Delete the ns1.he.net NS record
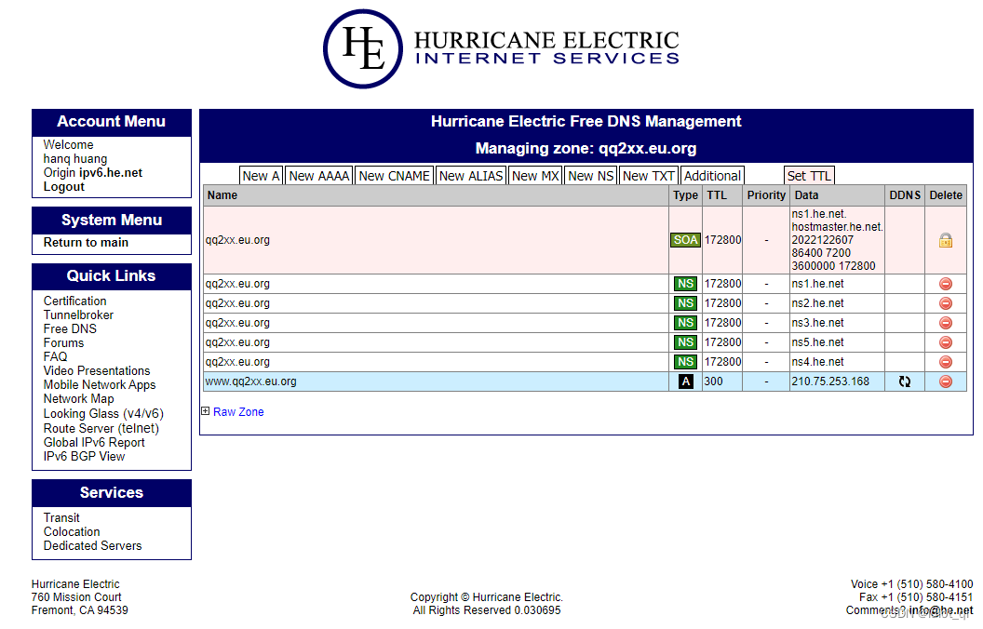This screenshot has width=983, height=629. click(946, 284)
